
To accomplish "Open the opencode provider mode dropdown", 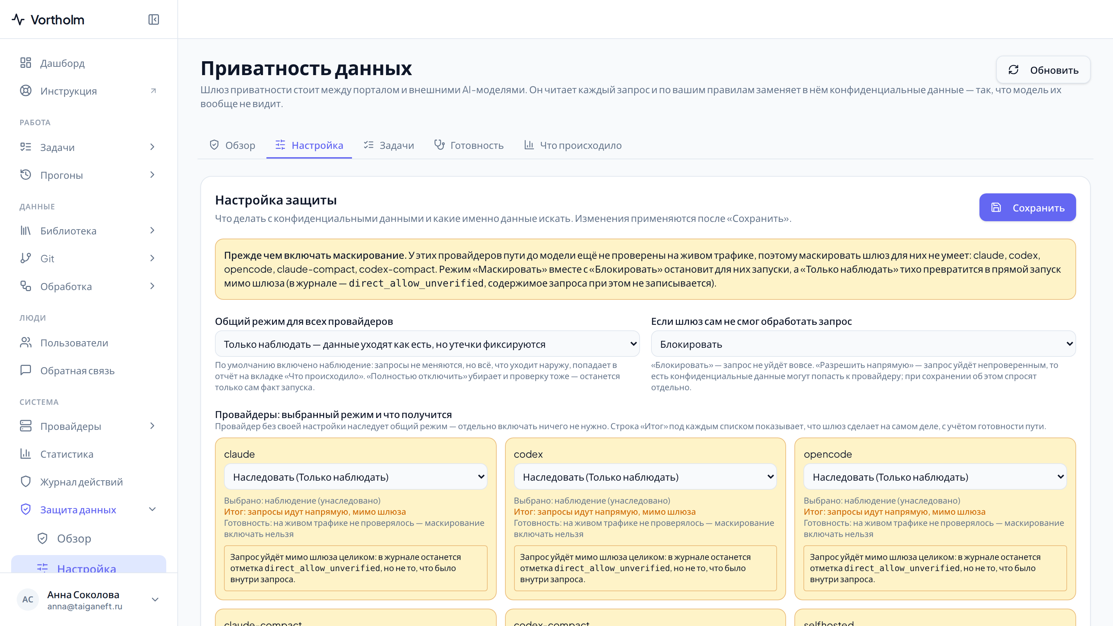I will 935,476.
